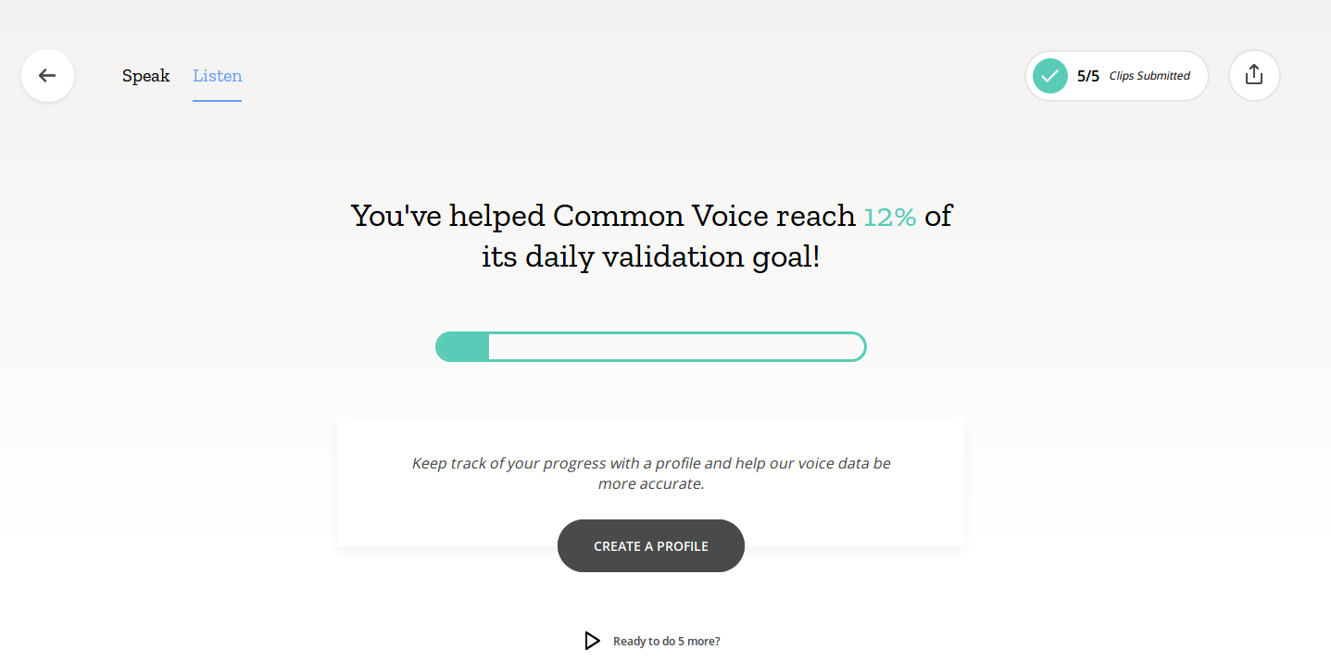The width and height of the screenshot is (1331, 662).
Task: Click the white card with profile message
Action: pyautogui.click(x=650, y=481)
